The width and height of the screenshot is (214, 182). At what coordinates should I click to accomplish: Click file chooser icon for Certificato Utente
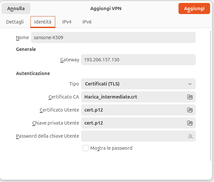tap(190, 110)
